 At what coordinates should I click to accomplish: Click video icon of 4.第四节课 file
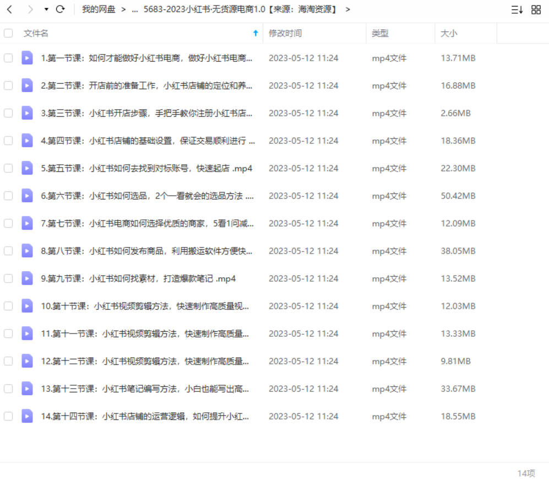[27, 141]
